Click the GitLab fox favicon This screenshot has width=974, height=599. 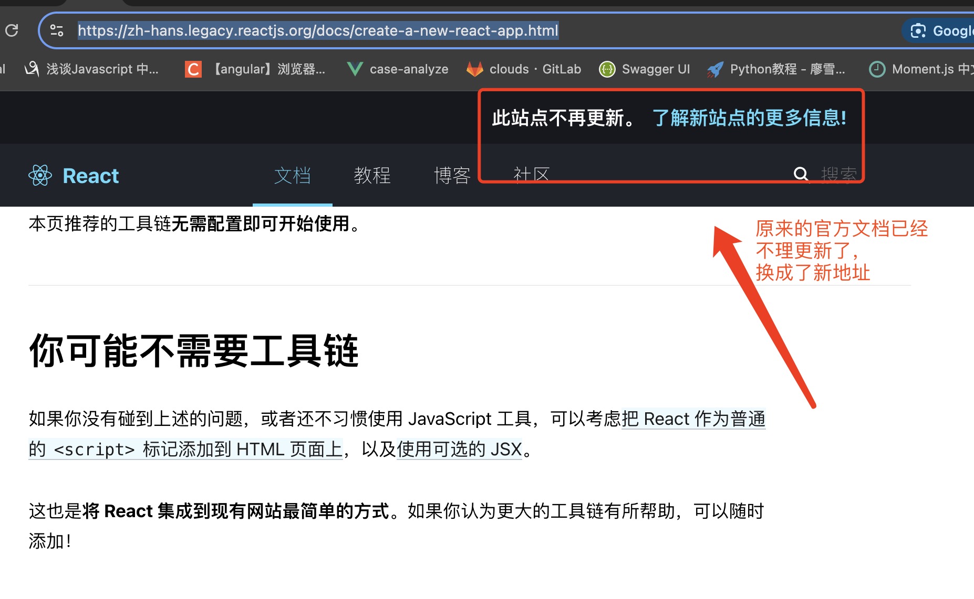click(475, 69)
